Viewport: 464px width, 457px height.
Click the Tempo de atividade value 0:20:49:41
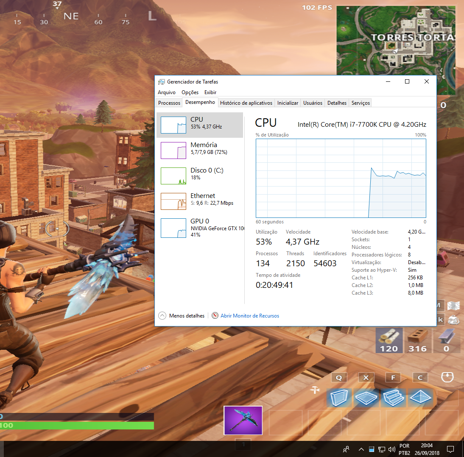click(x=274, y=285)
